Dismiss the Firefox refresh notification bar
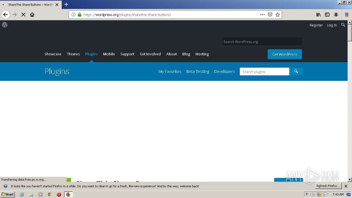 346,186
